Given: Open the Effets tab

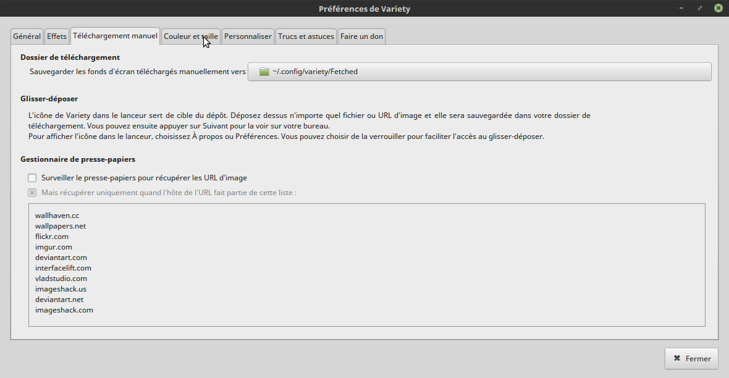Looking at the screenshot, I should point(57,36).
